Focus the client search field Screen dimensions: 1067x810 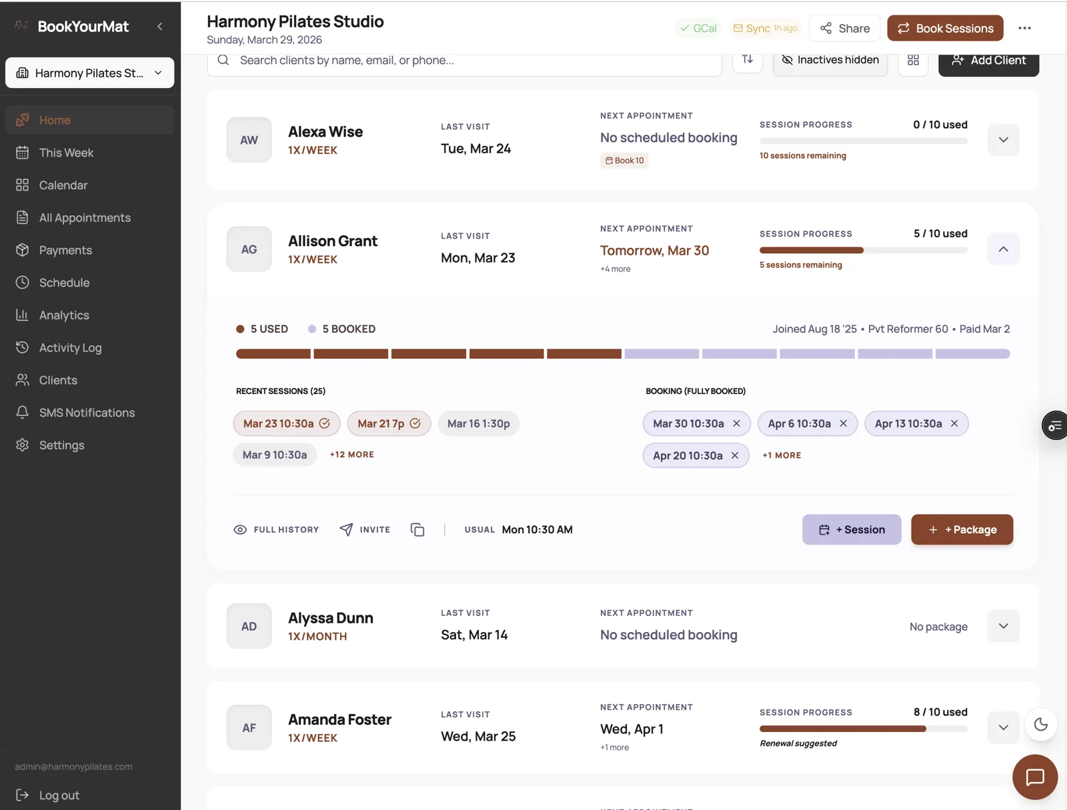464,61
